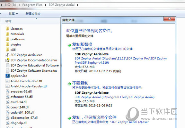Screen dimensions: 185x128
Task: Select concrt140.dll file name
Action: (x=20, y=107)
